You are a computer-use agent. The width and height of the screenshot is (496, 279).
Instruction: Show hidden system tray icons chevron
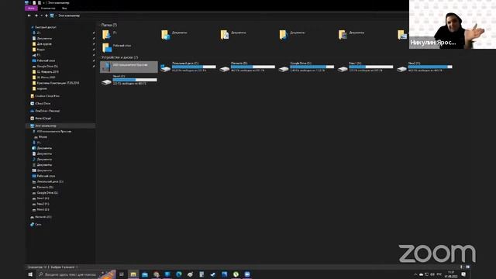click(415, 274)
